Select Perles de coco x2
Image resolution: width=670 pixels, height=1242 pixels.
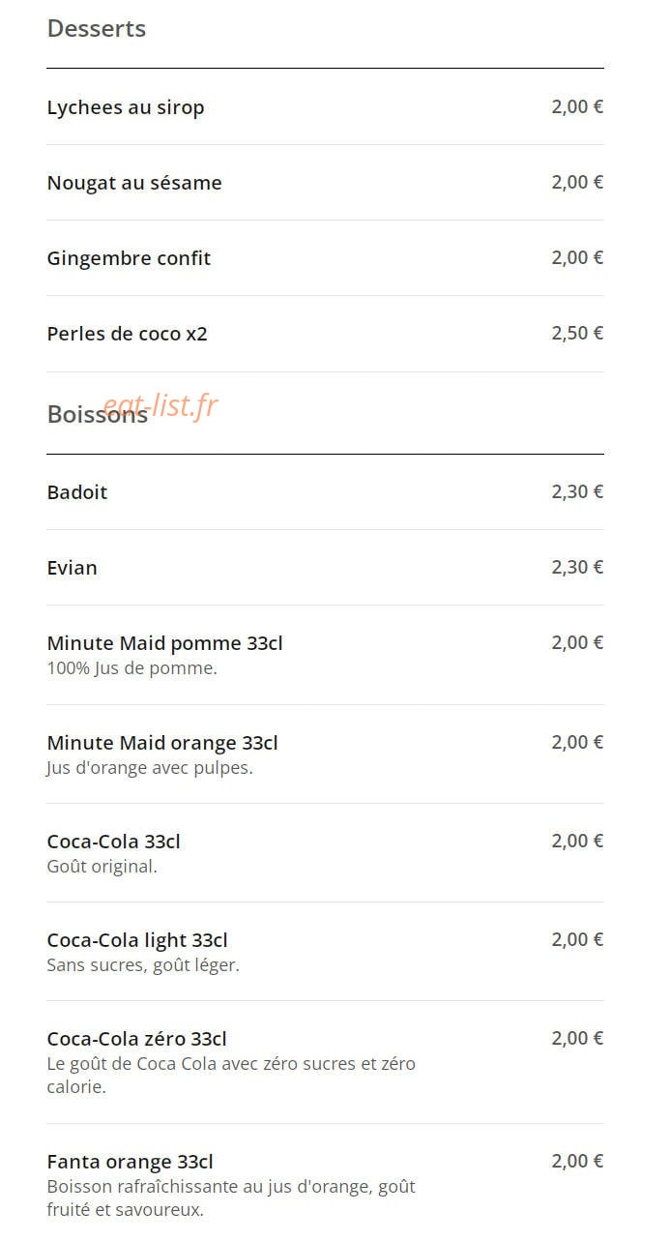tap(325, 334)
